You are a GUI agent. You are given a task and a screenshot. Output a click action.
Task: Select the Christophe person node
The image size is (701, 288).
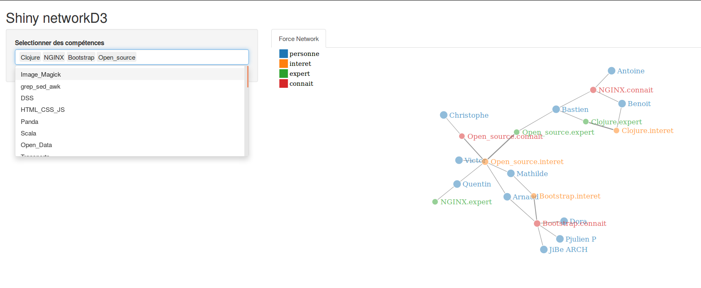click(x=443, y=115)
